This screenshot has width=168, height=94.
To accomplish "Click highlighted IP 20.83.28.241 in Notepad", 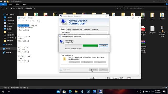I will click(23, 26).
